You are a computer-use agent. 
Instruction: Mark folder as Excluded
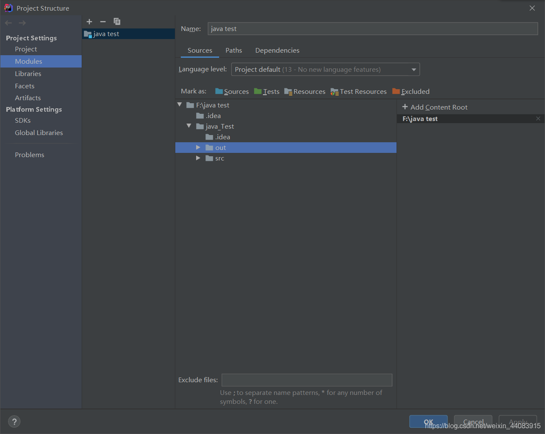click(411, 91)
